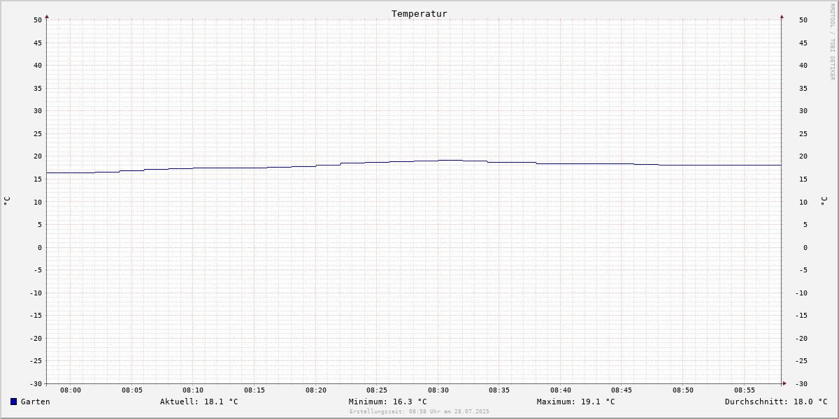Image resolution: width=839 pixels, height=419 pixels.
Task: Click the 08:55 time axis label
Action: tap(745, 390)
